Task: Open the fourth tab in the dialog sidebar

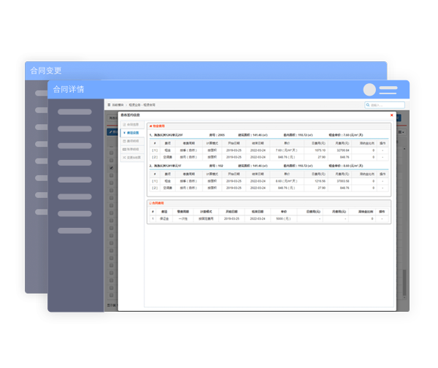Action: (131, 149)
